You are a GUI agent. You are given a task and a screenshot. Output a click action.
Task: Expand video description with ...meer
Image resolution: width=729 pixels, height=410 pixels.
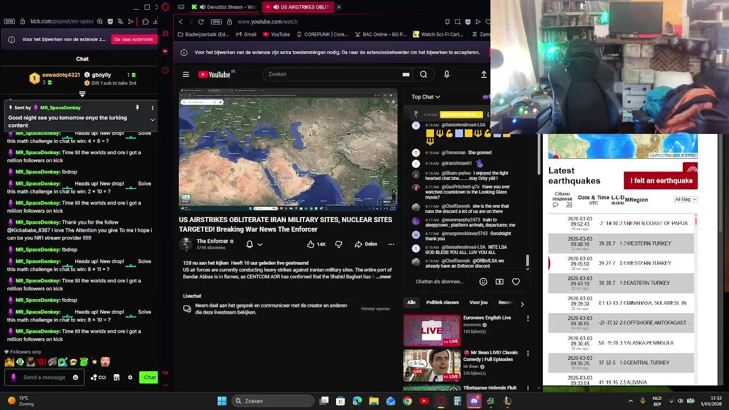pyautogui.click(x=384, y=277)
